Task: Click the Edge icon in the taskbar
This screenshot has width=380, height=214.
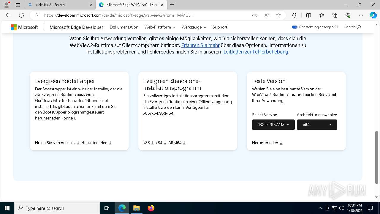Action: click(122, 208)
